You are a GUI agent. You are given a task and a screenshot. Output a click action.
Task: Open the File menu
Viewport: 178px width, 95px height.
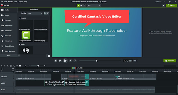pos(2,2)
